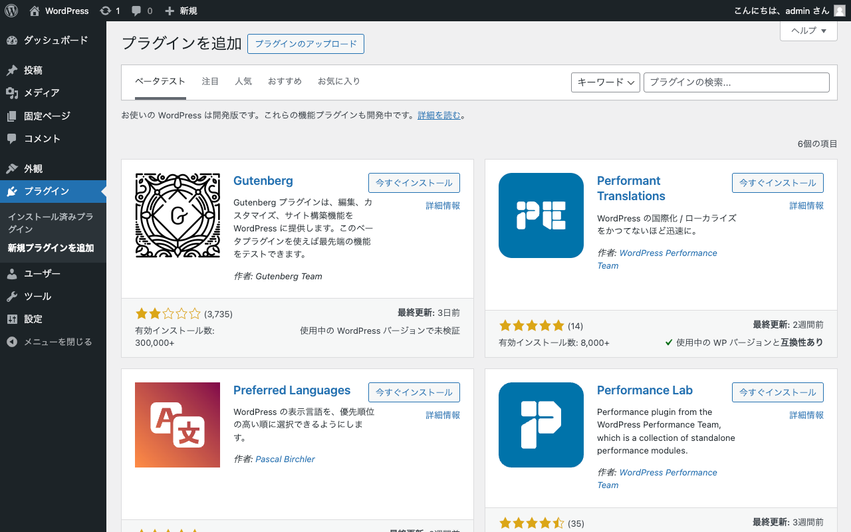Open the Preferred Languages title link

pos(292,390)
